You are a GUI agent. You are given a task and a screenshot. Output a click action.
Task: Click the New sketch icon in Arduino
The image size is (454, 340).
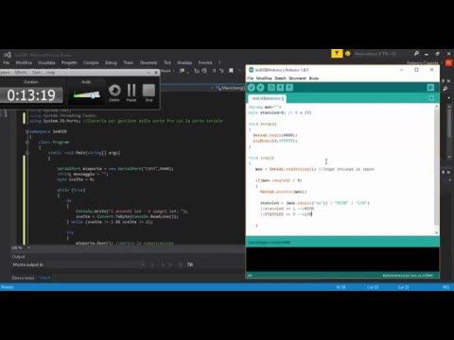[x=271, y=88]
